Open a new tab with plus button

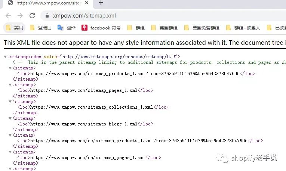point(101,3)
